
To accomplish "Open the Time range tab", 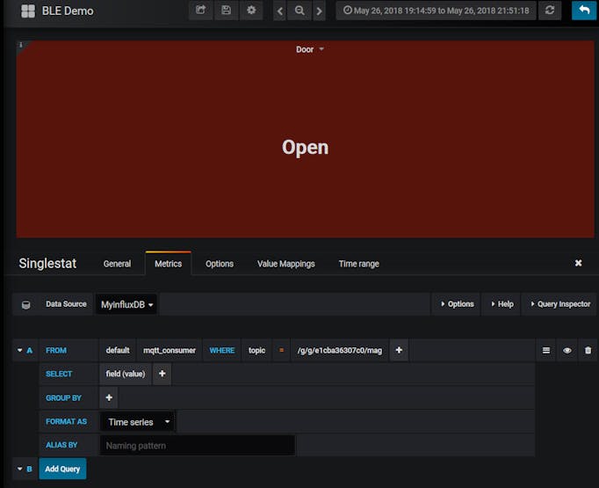I will [358, 264].
